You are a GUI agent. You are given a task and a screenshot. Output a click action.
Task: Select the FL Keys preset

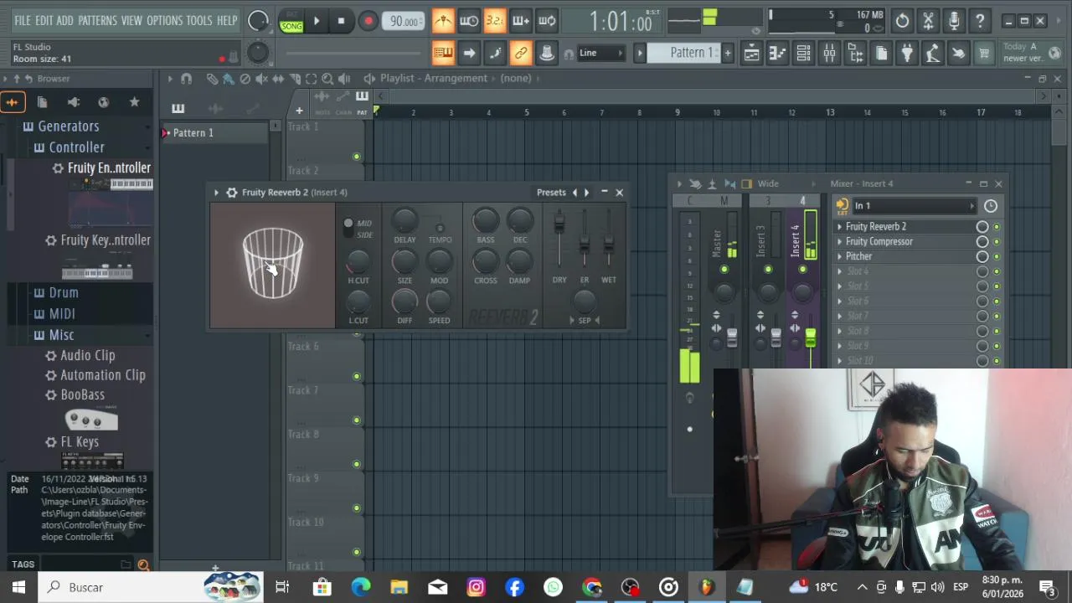[x=80, y=441]
